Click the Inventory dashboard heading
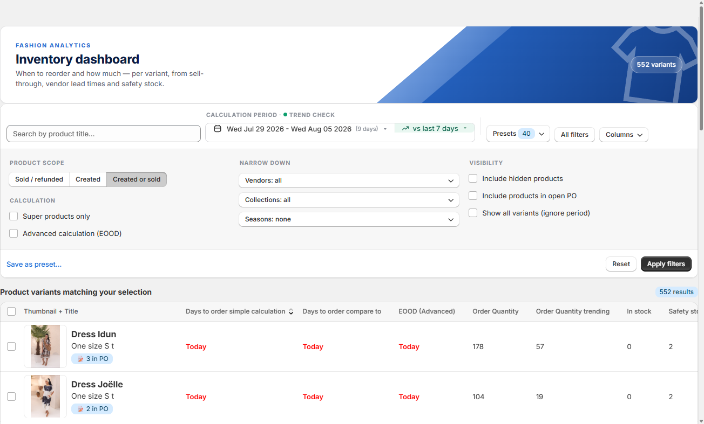704x424 pixels. click(77, 59)
